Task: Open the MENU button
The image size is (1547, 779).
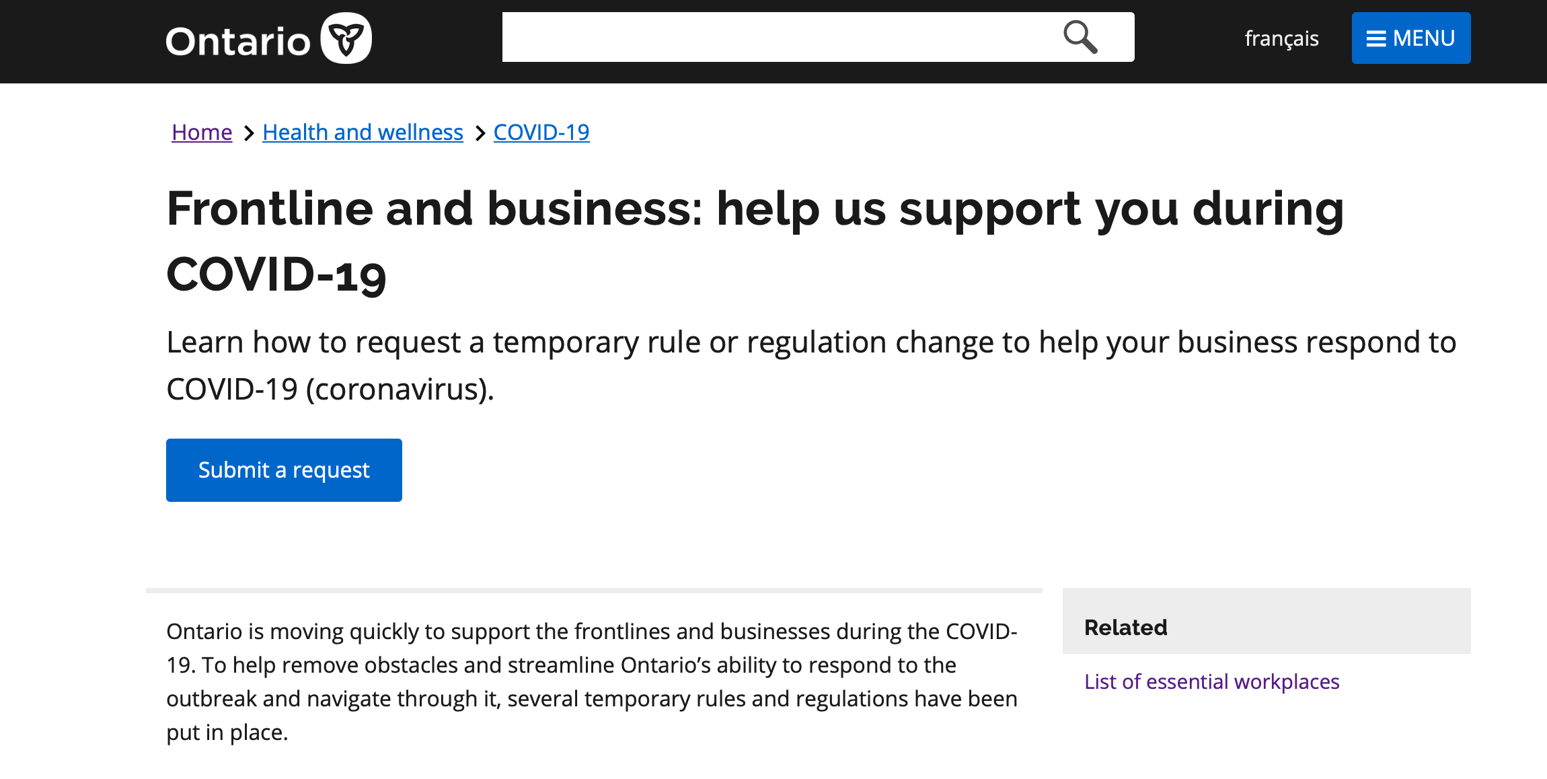Action: [1411, 38]
